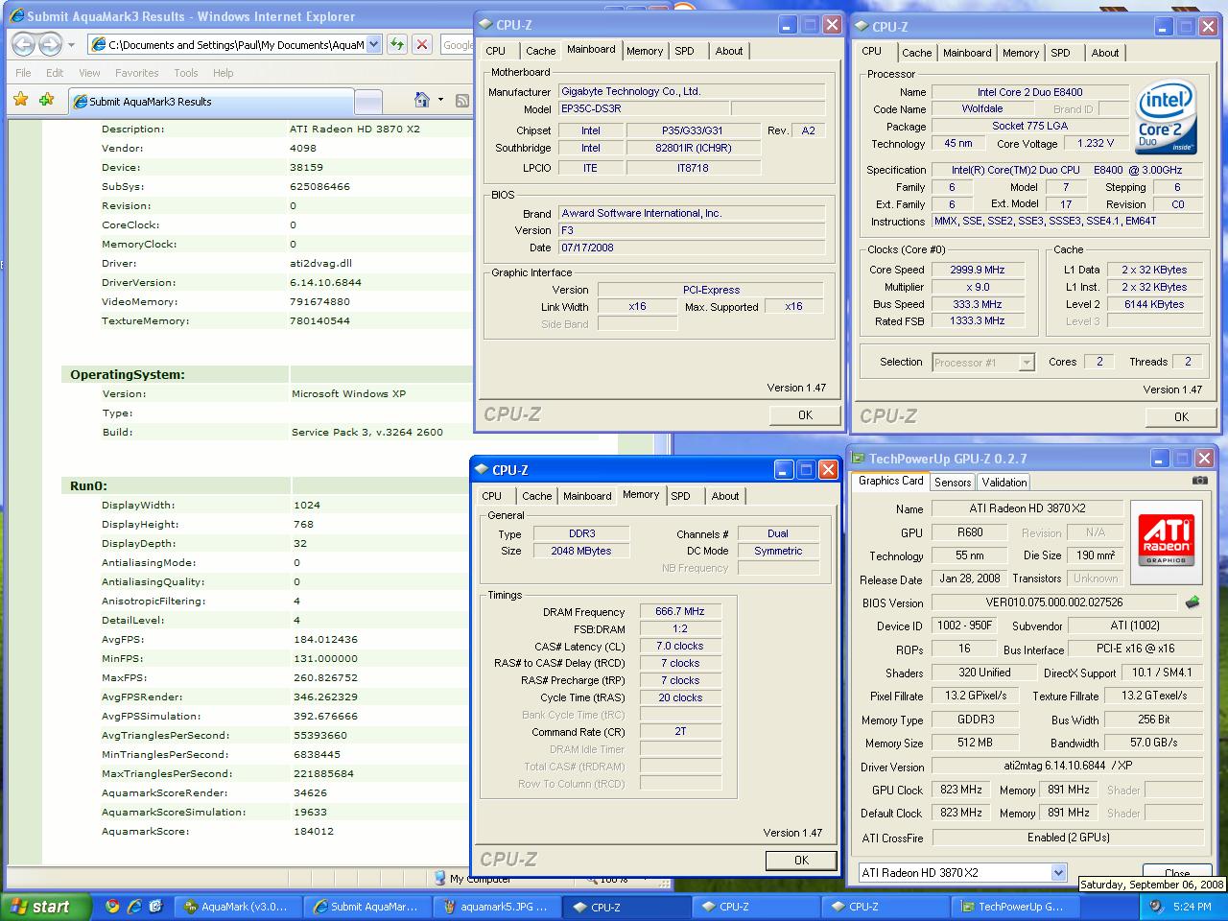Viewport: 1228px width, 921px height.
Task: Open About tab in Mainboard CPU-Z window
Action: coord(729,51)
